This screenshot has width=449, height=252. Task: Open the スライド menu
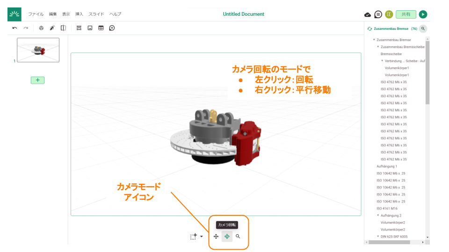coord(96,14)
